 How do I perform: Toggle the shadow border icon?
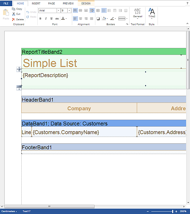(x=98, y=19)
